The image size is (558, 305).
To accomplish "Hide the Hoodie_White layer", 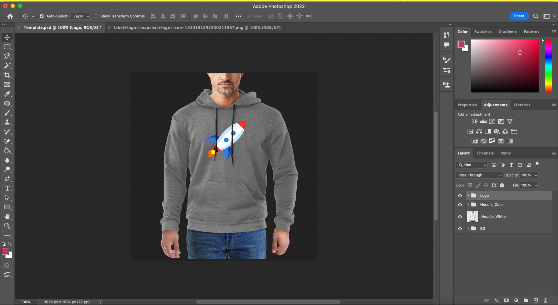I will pos(460,217).
